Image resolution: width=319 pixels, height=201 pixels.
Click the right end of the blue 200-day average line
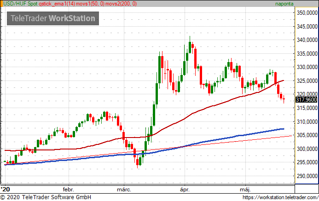coord(284,129)
